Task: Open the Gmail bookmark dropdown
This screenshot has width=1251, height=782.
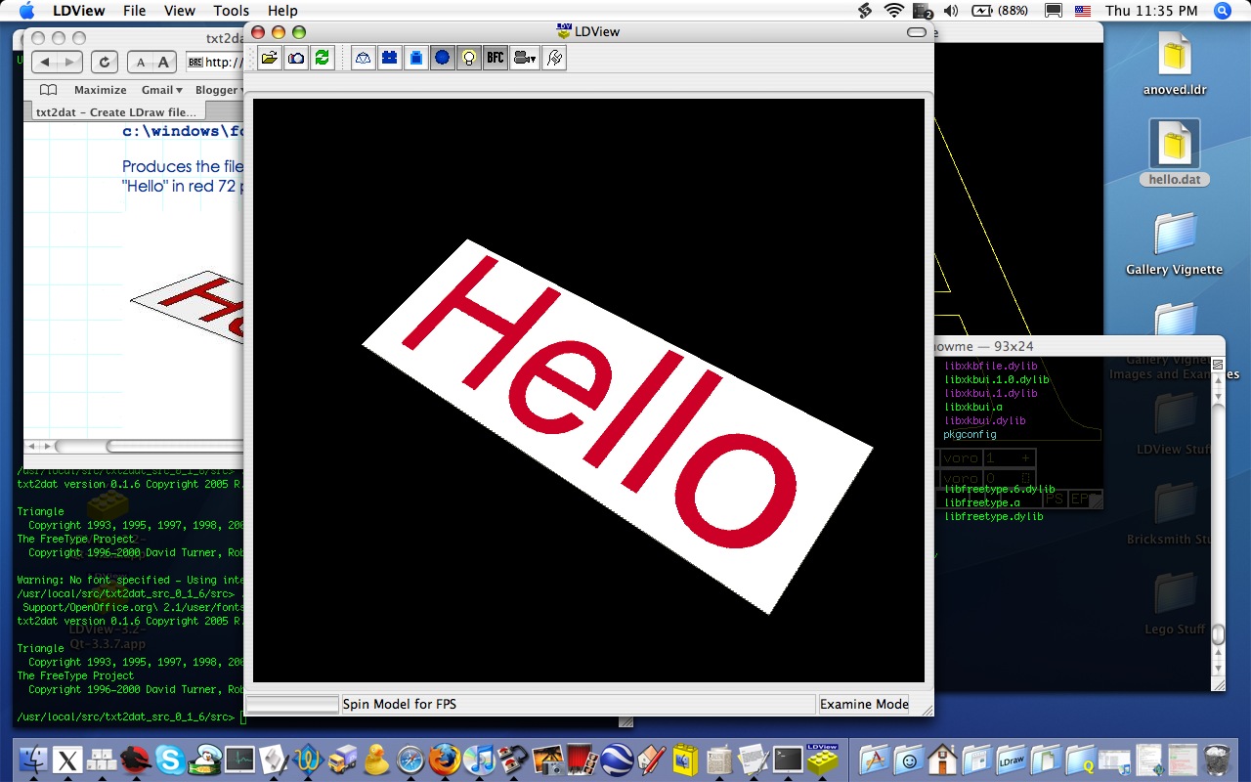Action: [x=160, y=89]
